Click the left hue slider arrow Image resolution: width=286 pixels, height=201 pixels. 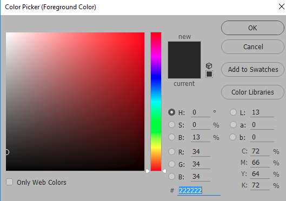(148, 171)
